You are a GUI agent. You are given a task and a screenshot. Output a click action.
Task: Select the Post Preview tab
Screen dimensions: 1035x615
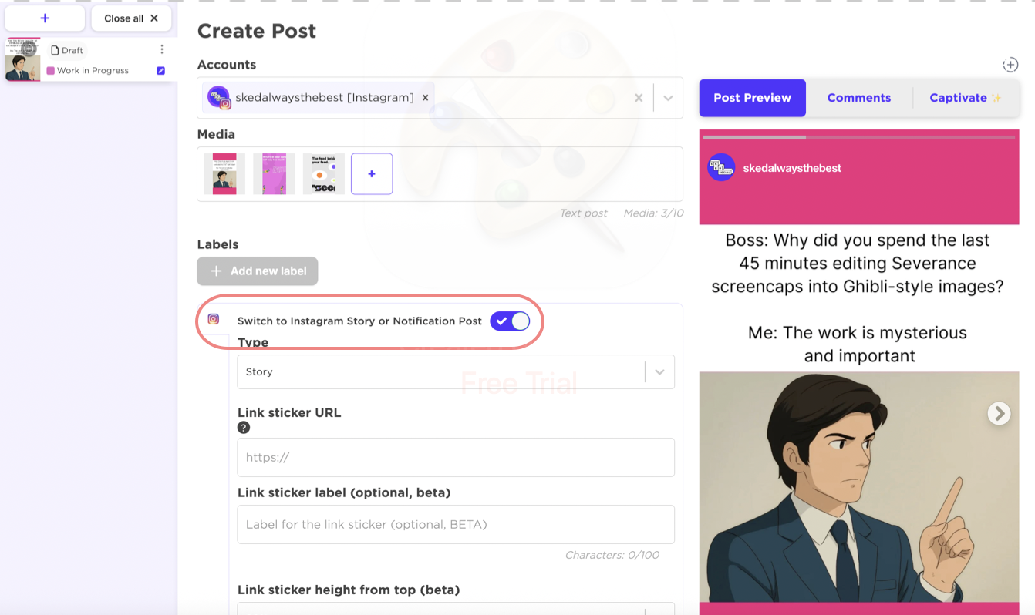752,98
